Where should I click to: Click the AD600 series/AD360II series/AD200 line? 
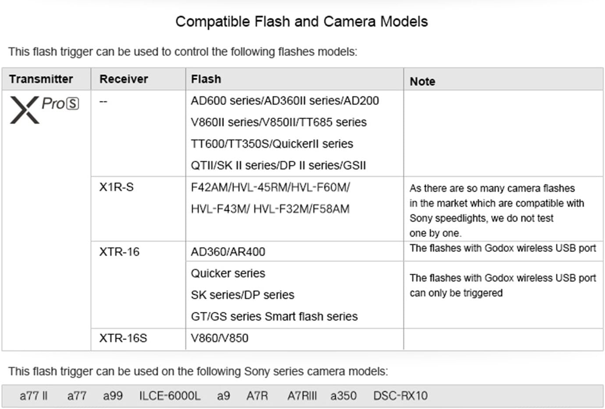285,101
